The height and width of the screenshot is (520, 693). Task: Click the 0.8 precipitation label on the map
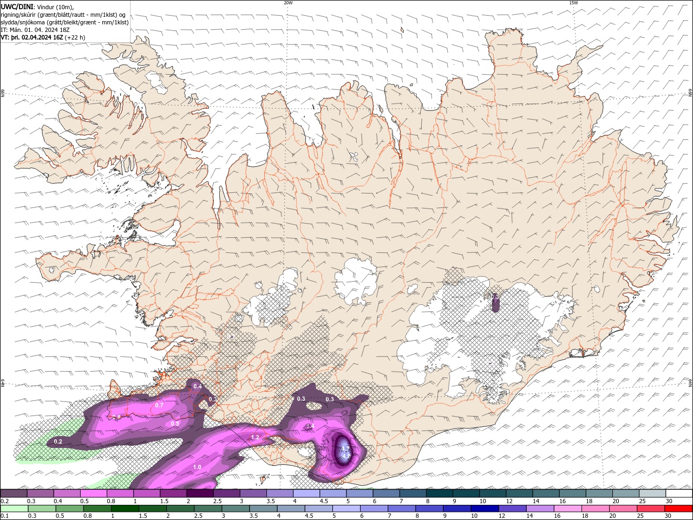[117, 417]
